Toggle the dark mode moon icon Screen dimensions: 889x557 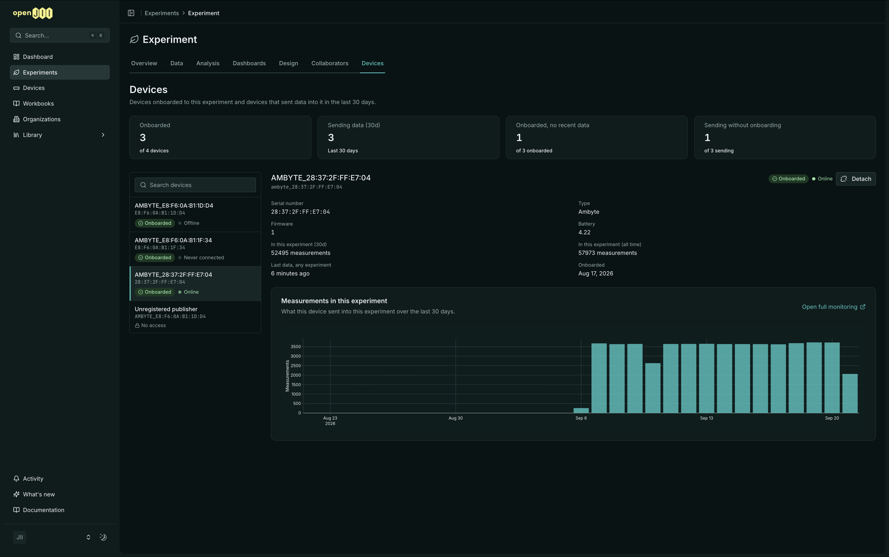(x=103, y=537)
